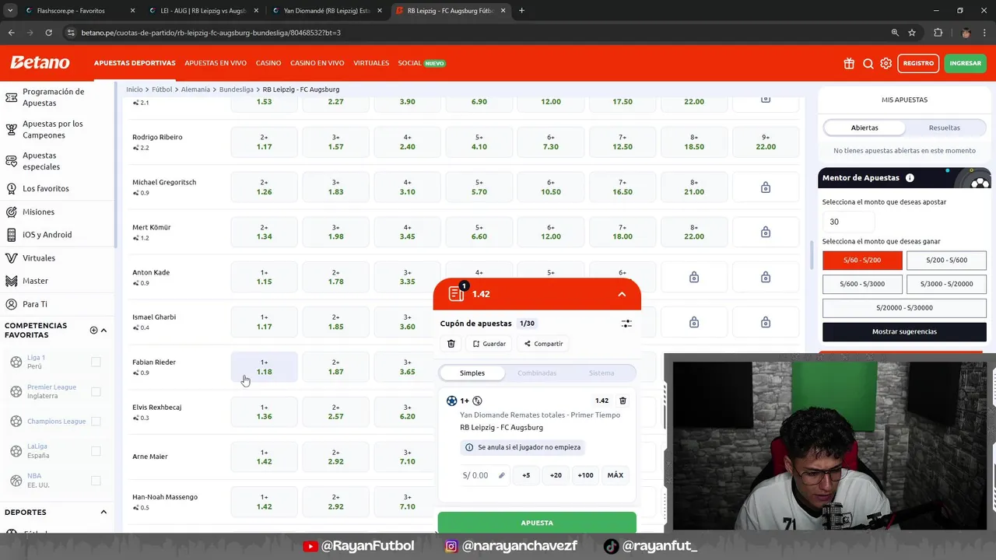Open Casino en Vivo menu item
Screen dimensions: 996x560
click(317, 63)
